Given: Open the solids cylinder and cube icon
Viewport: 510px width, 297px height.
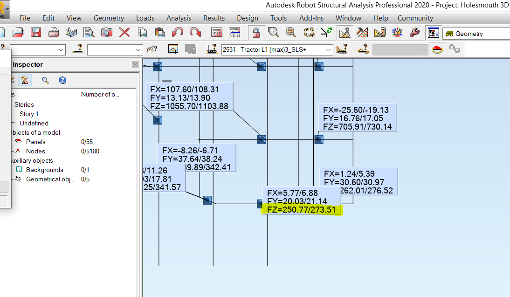Looking at the screenshot, I should [x=379, y=33].
